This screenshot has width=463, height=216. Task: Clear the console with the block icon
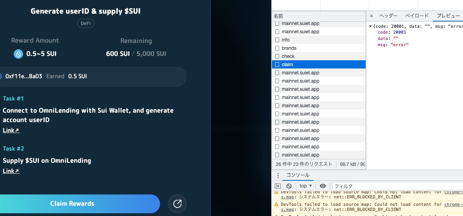289,186
